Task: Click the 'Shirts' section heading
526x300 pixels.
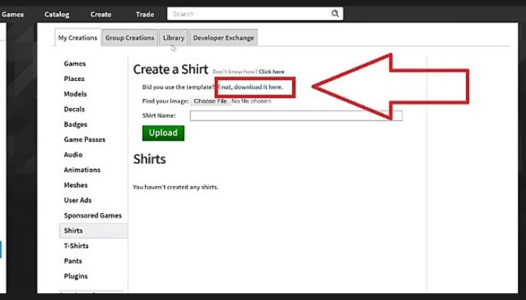Action: coord(150,159)
